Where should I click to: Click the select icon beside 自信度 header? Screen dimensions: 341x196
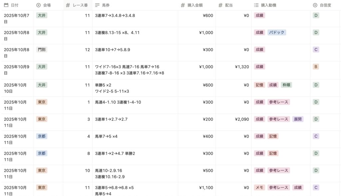click(315, 5)
